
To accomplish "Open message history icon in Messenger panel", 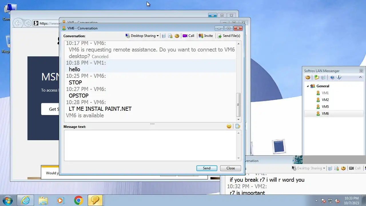I will pyautogui.click(x=323, y=77).
